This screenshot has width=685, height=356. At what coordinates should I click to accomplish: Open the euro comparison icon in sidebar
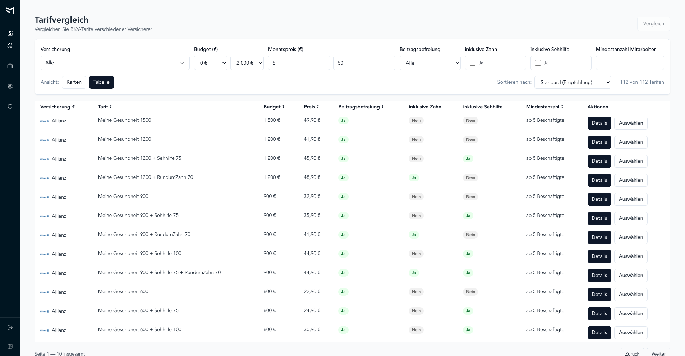[10, 46]
